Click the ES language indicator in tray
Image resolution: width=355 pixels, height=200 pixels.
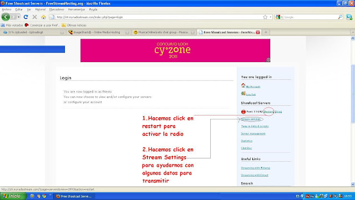pyautogui.click(x=298, y=196)
